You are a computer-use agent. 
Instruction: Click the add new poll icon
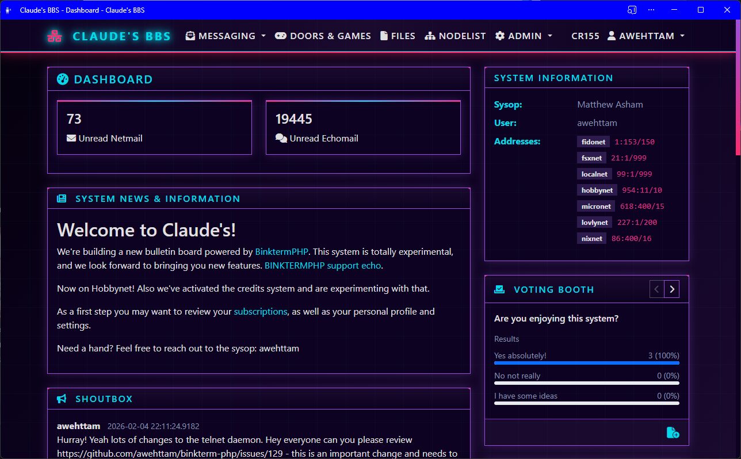673,433
